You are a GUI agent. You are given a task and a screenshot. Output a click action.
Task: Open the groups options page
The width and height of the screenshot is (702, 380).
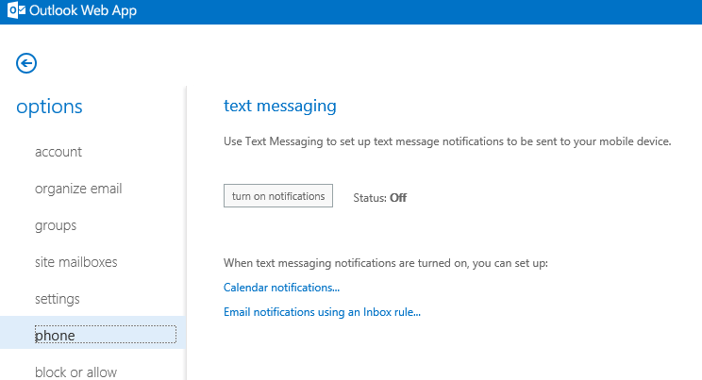click(56, 225)
